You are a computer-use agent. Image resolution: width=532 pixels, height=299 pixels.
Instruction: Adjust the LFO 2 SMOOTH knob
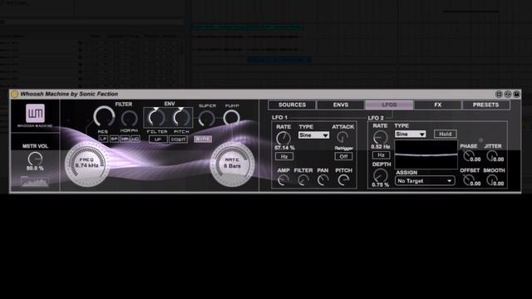click(491, 180)
